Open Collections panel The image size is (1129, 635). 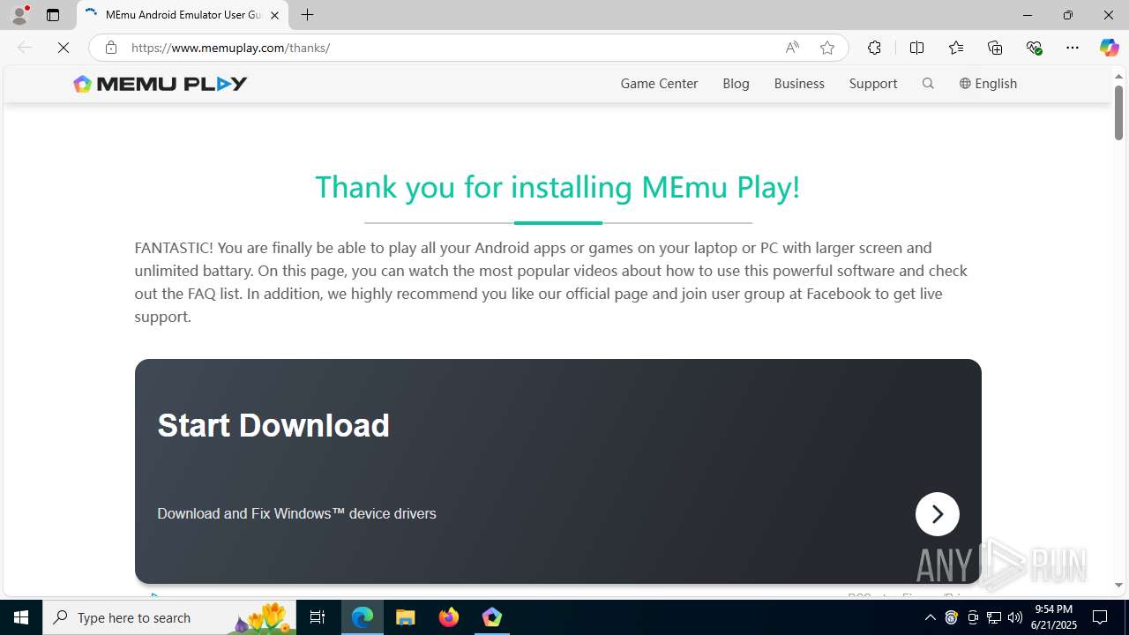(x=995, y=48)
